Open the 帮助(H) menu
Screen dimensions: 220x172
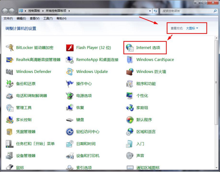point(62,18)
